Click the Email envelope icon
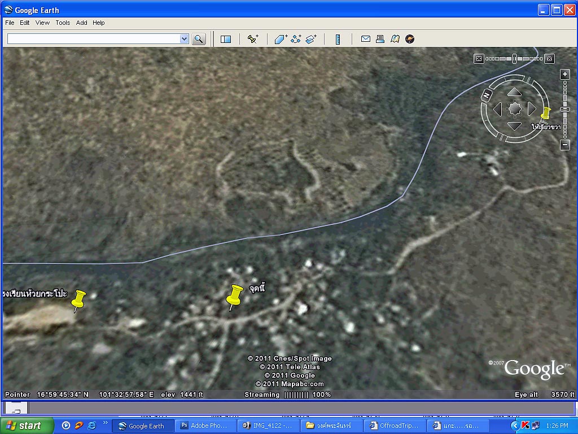The width and height of the screenshot is (578, 434). [x=365, y=39]
